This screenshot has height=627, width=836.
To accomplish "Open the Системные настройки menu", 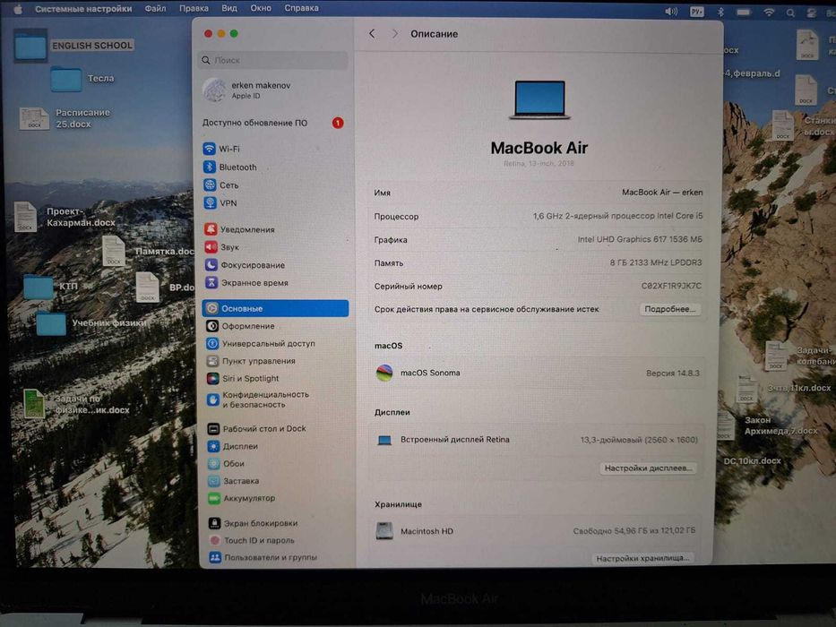I will coord(83,9).
